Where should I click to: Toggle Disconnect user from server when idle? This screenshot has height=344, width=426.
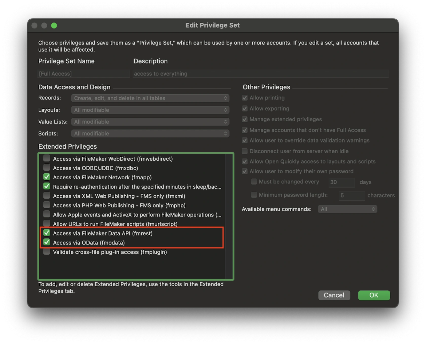tap(245, 151)
